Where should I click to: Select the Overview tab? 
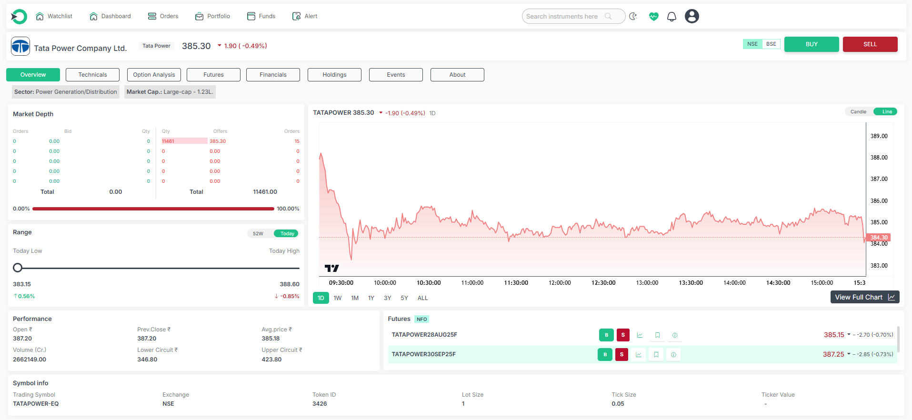pyautogui.click(x=33, y=75)
